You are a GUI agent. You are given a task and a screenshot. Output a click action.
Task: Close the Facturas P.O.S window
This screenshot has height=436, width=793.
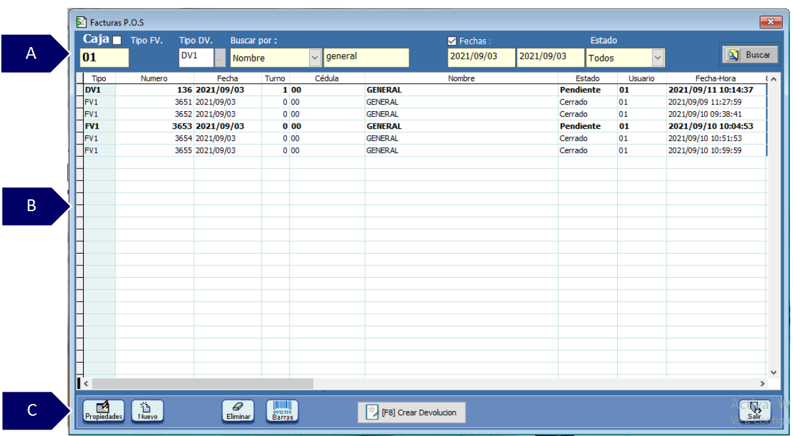click(x=771, y=22)
